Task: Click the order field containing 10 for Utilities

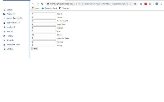Action: (x=44, y=35)
